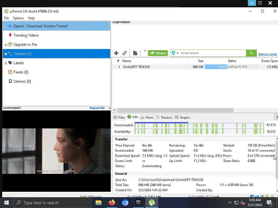Click the uTorrent logo in title bar

[7, 11]
